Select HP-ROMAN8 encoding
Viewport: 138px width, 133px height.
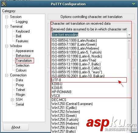(x=89, y=92)
